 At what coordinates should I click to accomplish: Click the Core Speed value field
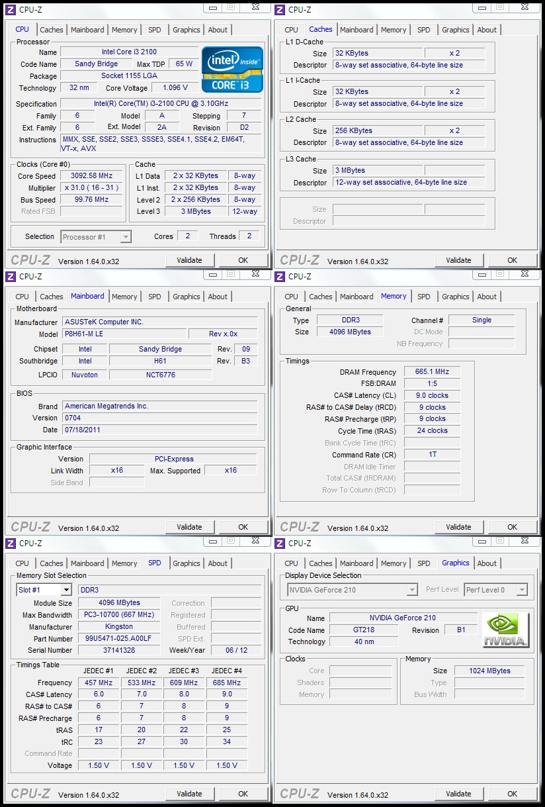click(x=92, y=176)
